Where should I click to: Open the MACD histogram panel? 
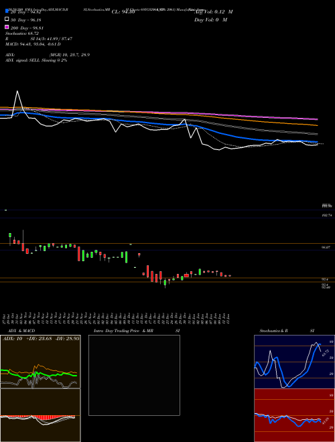pyautogui.click(x=40, y=415)
